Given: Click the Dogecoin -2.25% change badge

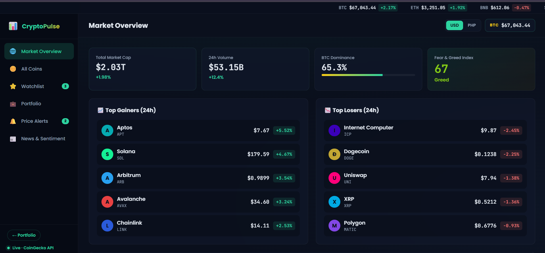Looking at the screenshot, I should 511,154.
